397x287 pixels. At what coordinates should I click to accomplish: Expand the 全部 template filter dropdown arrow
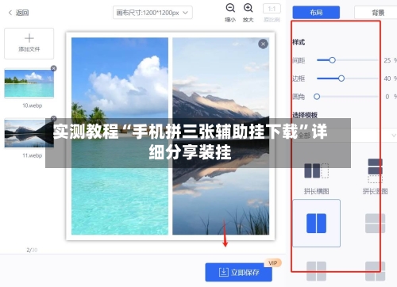394,136
